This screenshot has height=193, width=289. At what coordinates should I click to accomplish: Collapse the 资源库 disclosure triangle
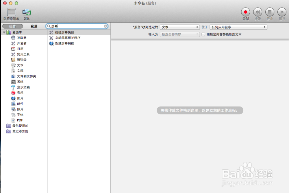pos(4,32)
